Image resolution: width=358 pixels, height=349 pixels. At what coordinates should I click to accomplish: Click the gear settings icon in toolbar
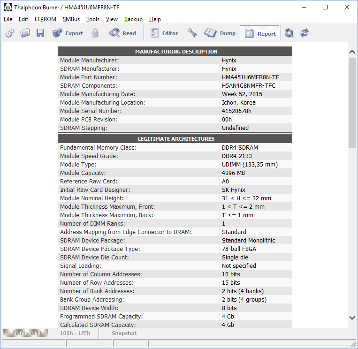click(10, 33)
